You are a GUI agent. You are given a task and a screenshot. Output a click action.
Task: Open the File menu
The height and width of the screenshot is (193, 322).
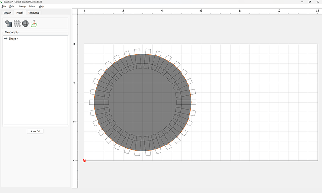click(x=4, y=7)
